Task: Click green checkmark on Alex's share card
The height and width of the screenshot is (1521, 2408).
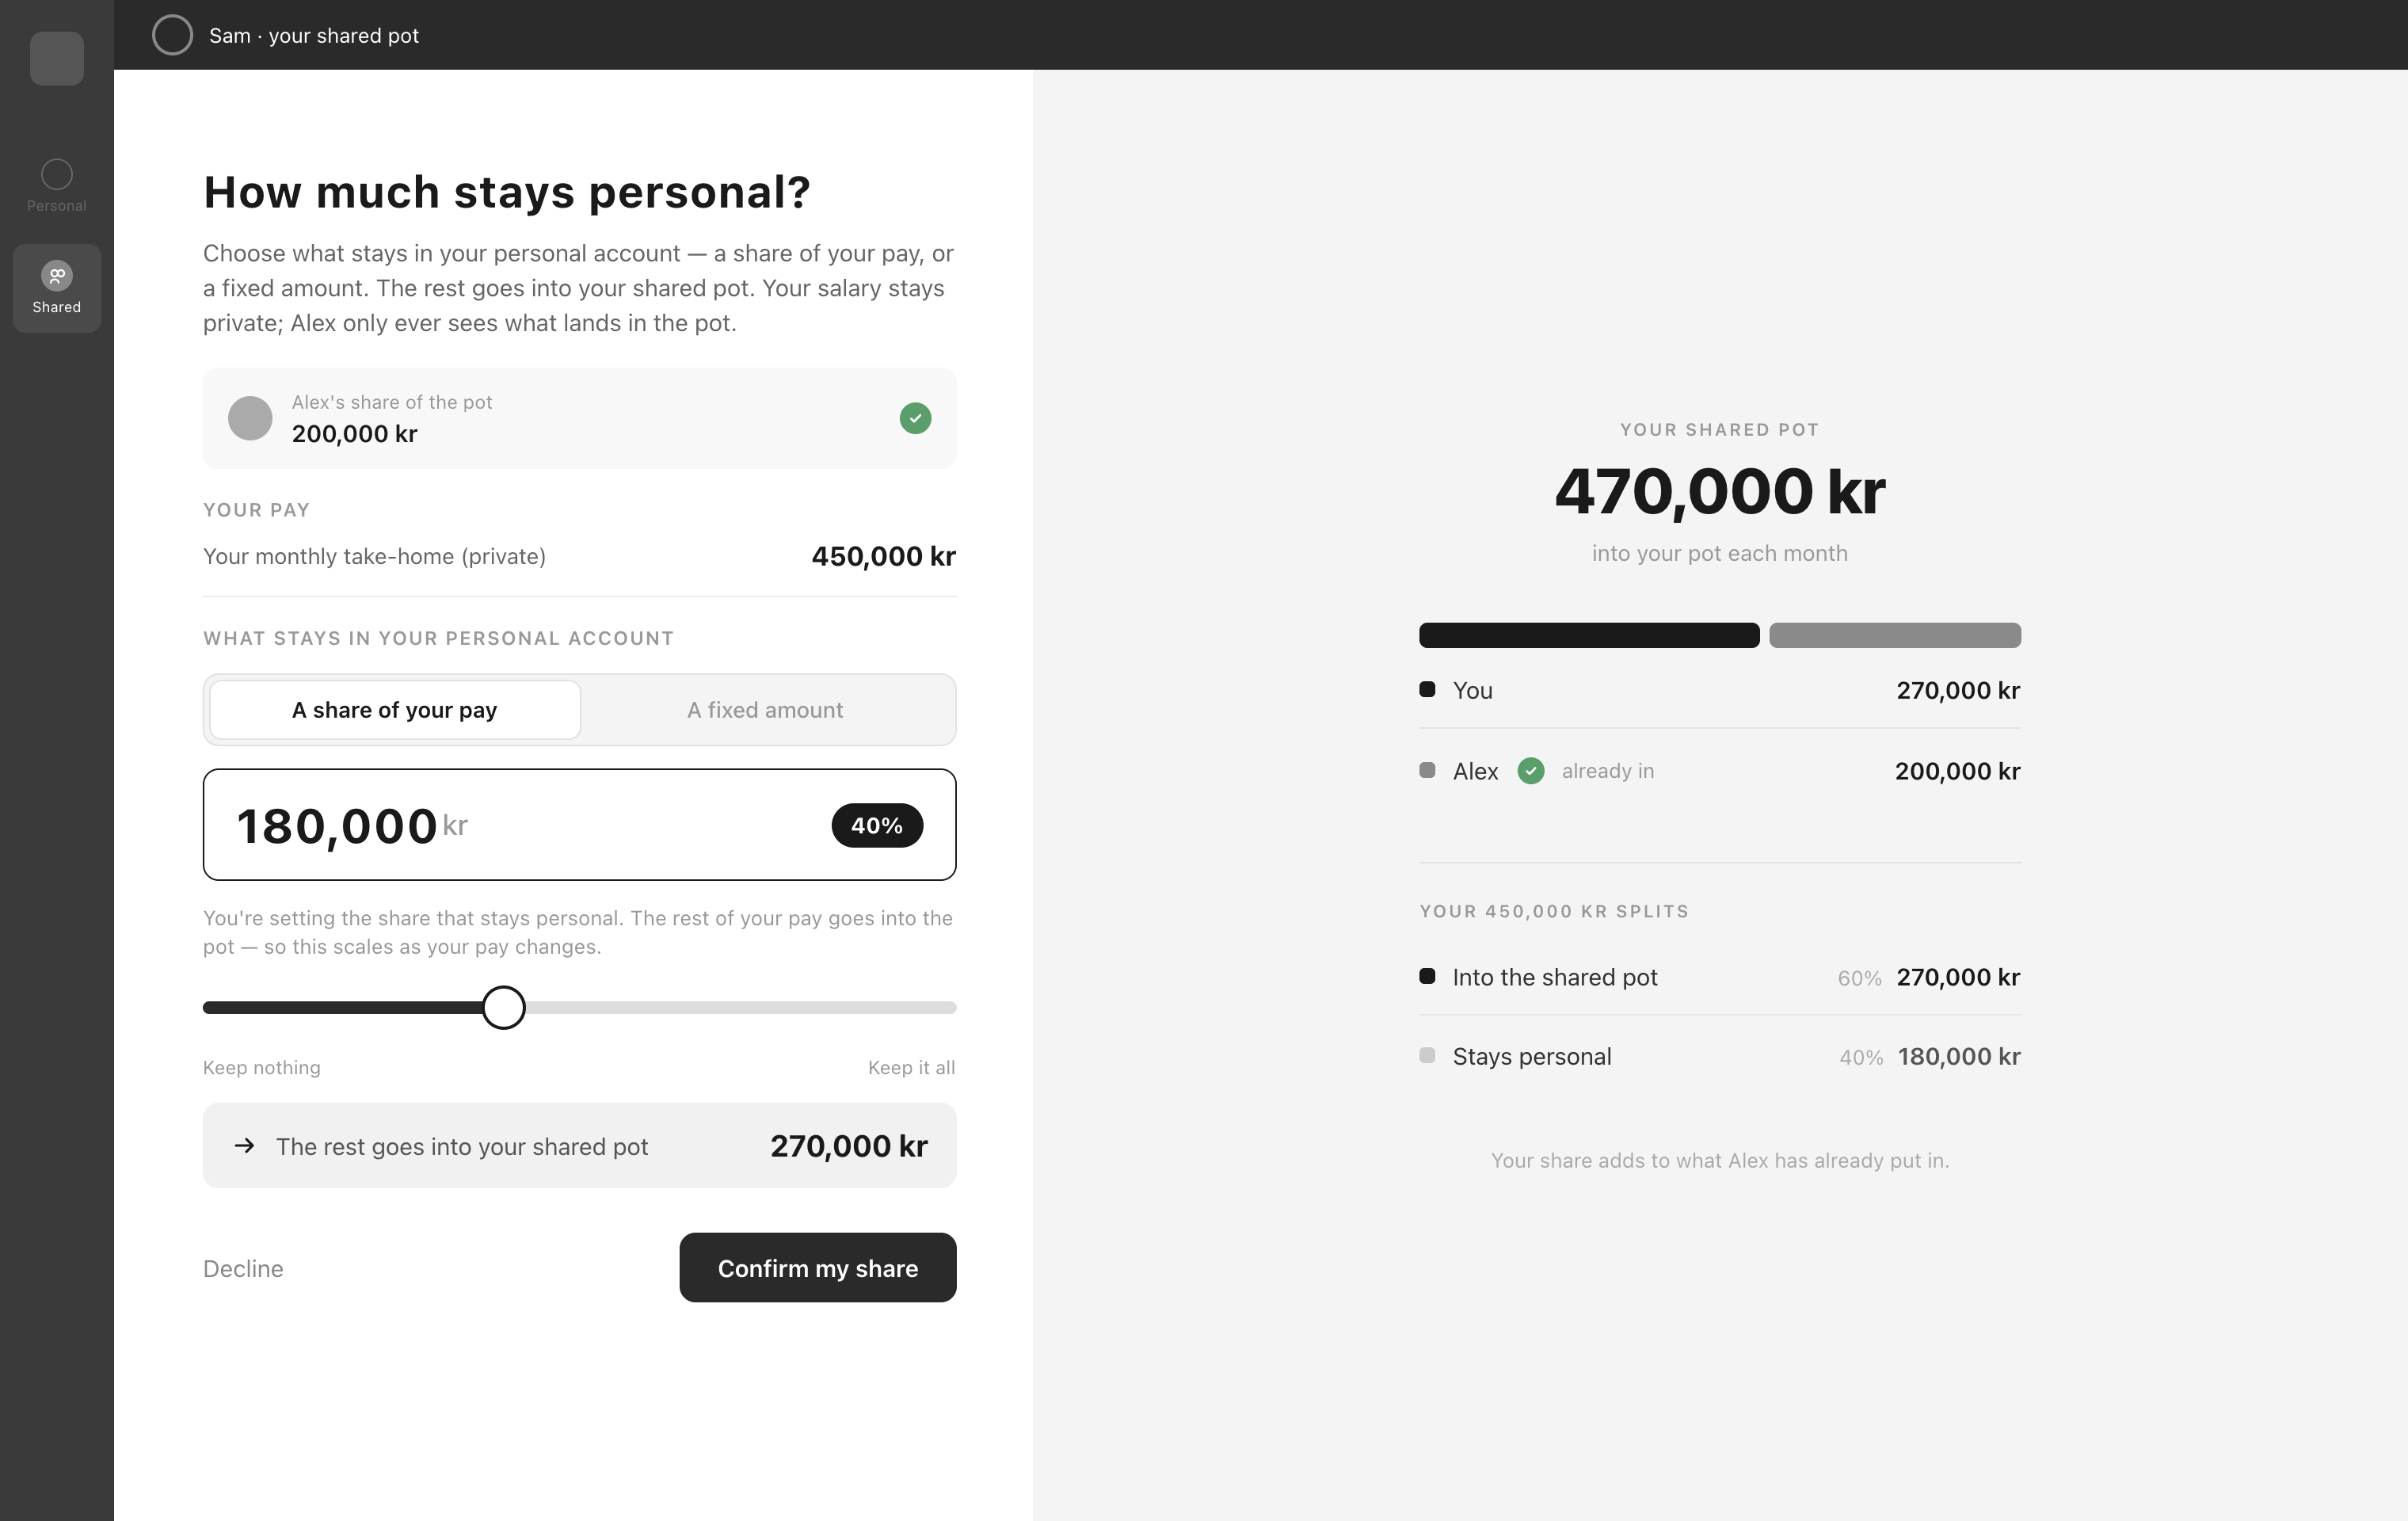Action: click(915, 418)
